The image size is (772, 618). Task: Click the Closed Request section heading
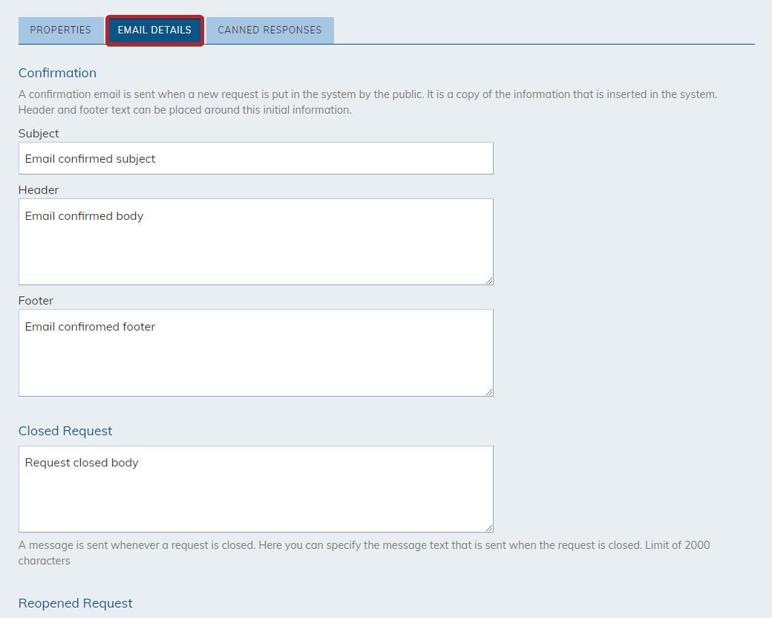[65, 431]
